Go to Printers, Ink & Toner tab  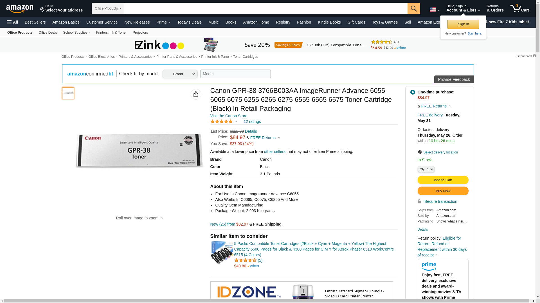click(x=111, y=33)
